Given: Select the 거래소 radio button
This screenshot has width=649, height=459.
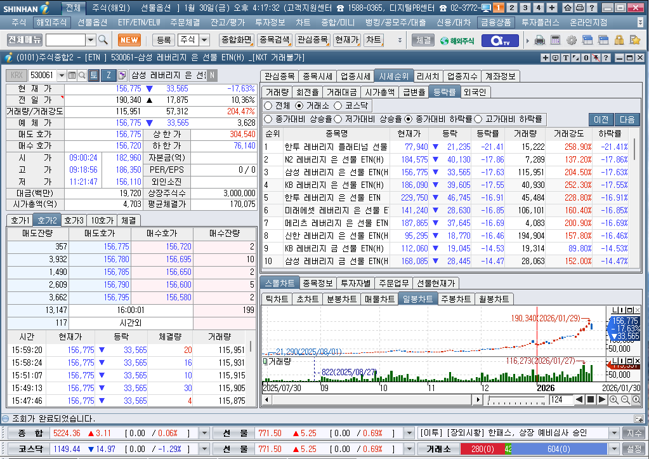Looking at the screenshot, I should [299, 105].
